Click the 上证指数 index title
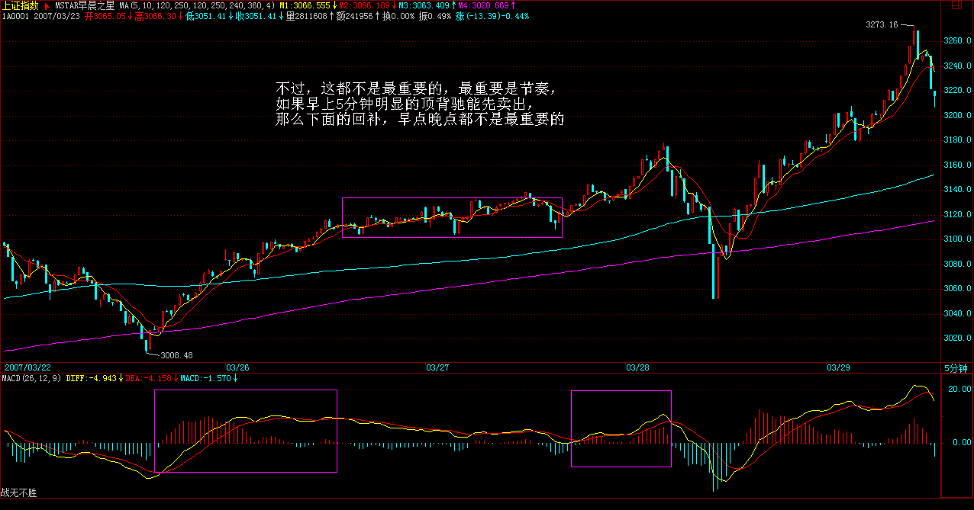This screenshot has width=974, height=510. pos(20,5)
